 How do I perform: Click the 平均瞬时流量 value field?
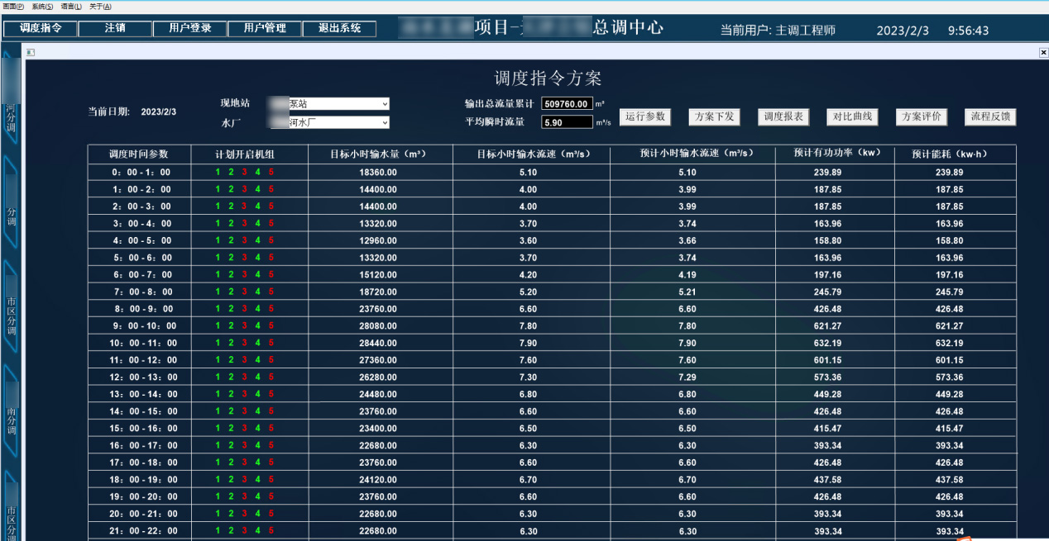pos(567,122)
